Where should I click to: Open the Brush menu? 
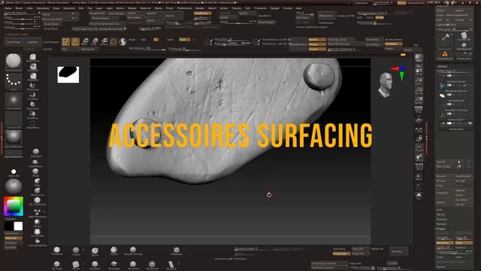[19, 8]
